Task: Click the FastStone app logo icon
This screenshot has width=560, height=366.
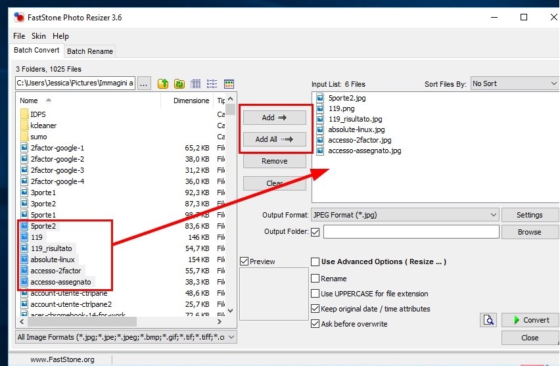Action: pyautogui.click(x=19, y=17)
